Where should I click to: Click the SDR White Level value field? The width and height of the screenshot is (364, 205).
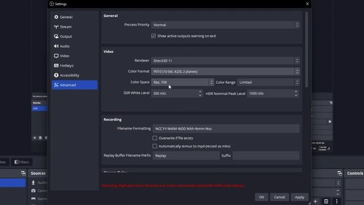[175, 93]
